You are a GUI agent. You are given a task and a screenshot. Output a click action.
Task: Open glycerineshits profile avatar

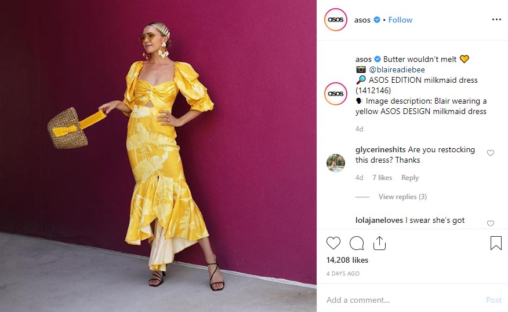(336, 163)
